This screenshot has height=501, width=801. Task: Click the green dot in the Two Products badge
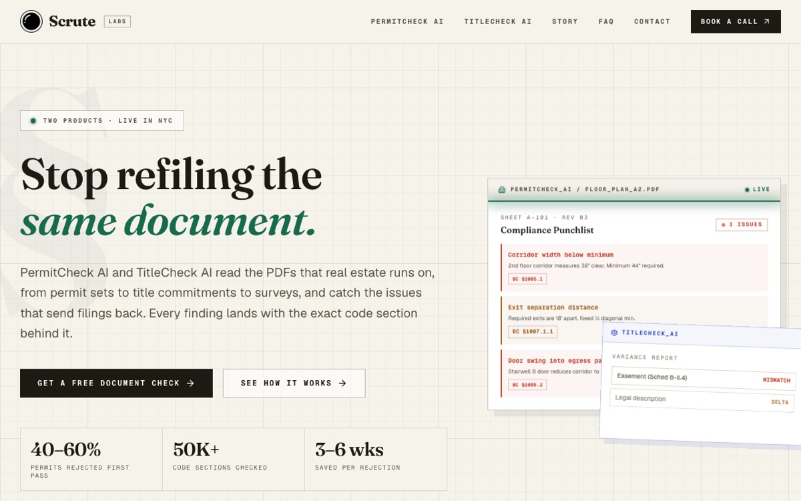33,121
